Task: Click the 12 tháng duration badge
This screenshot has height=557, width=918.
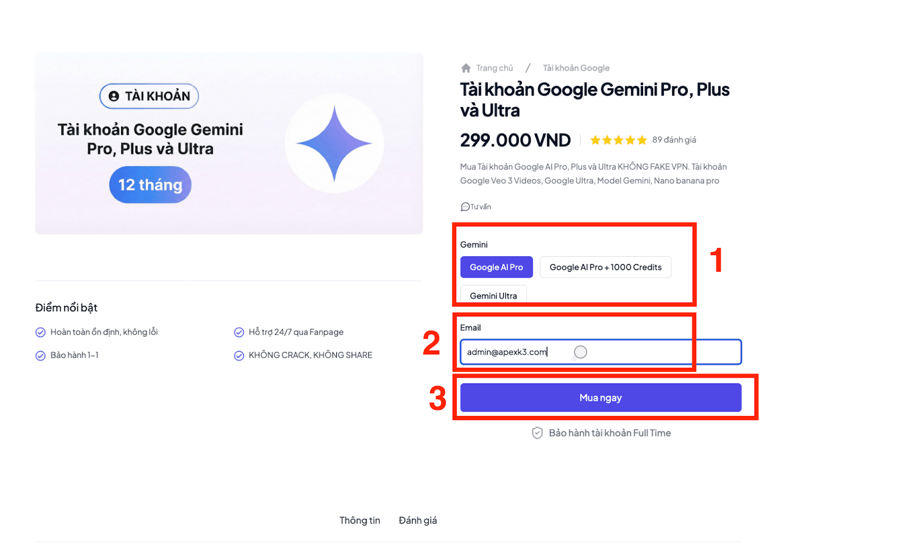Action: pos(150,185)
